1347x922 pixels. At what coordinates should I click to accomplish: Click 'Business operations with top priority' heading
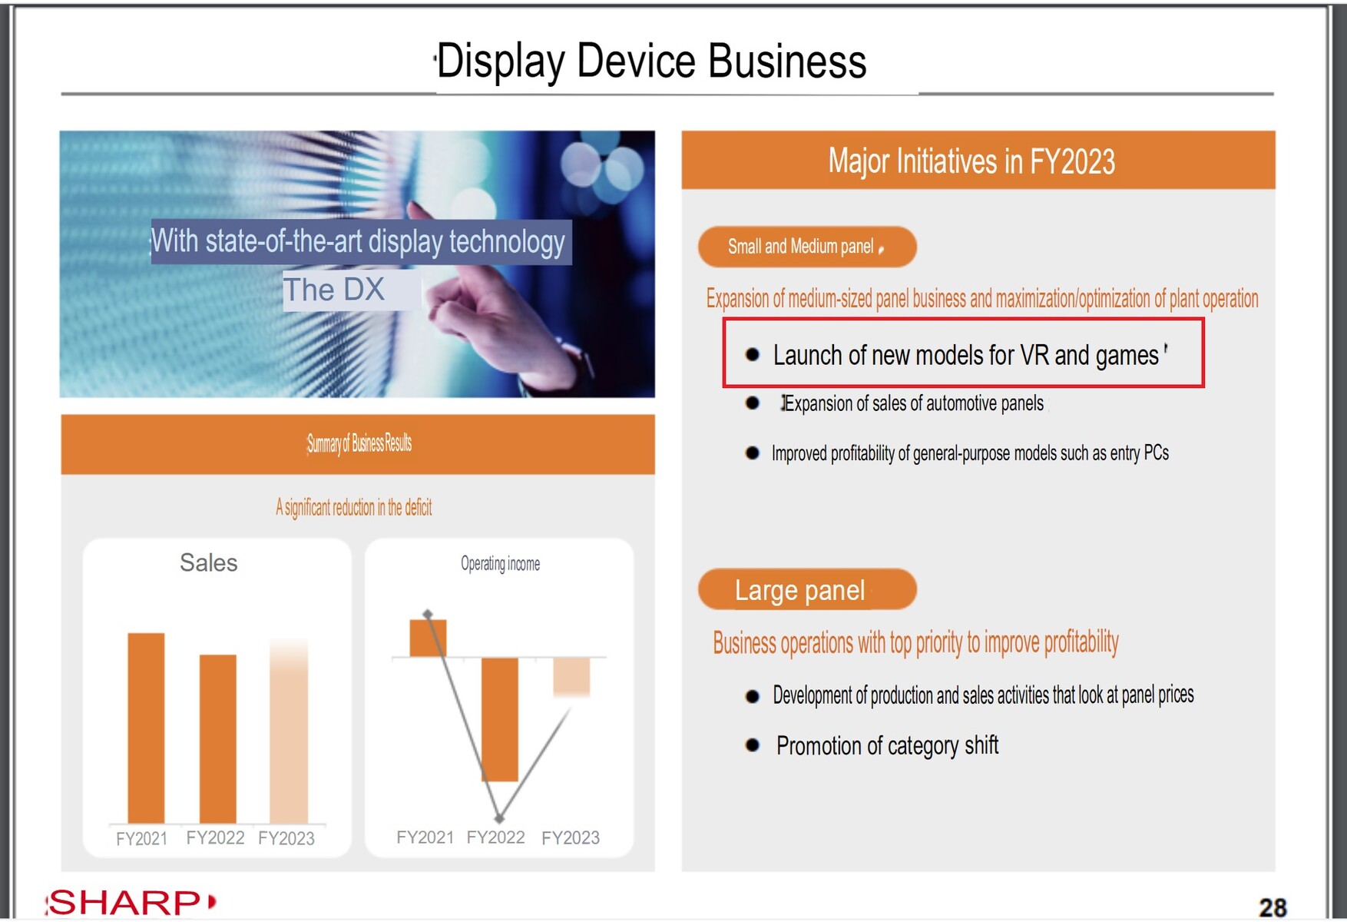[x=915, y=642]
